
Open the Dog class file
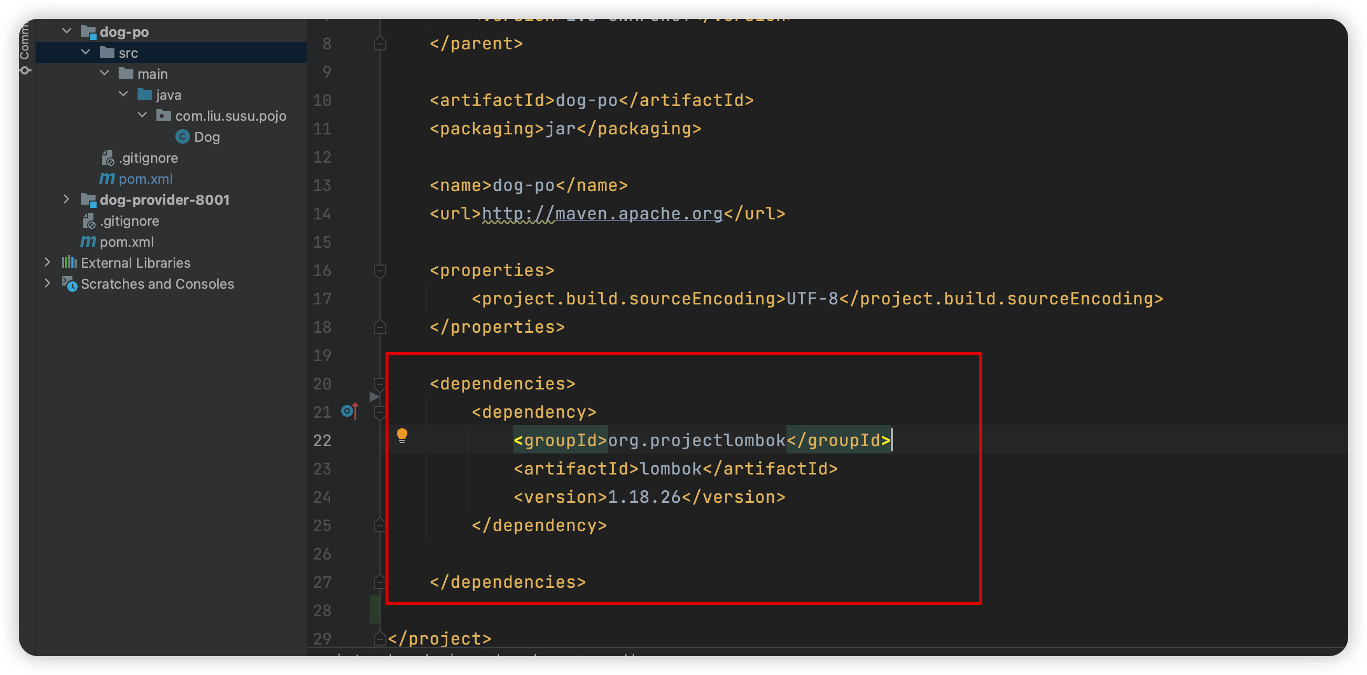click(x=207, y=137)
